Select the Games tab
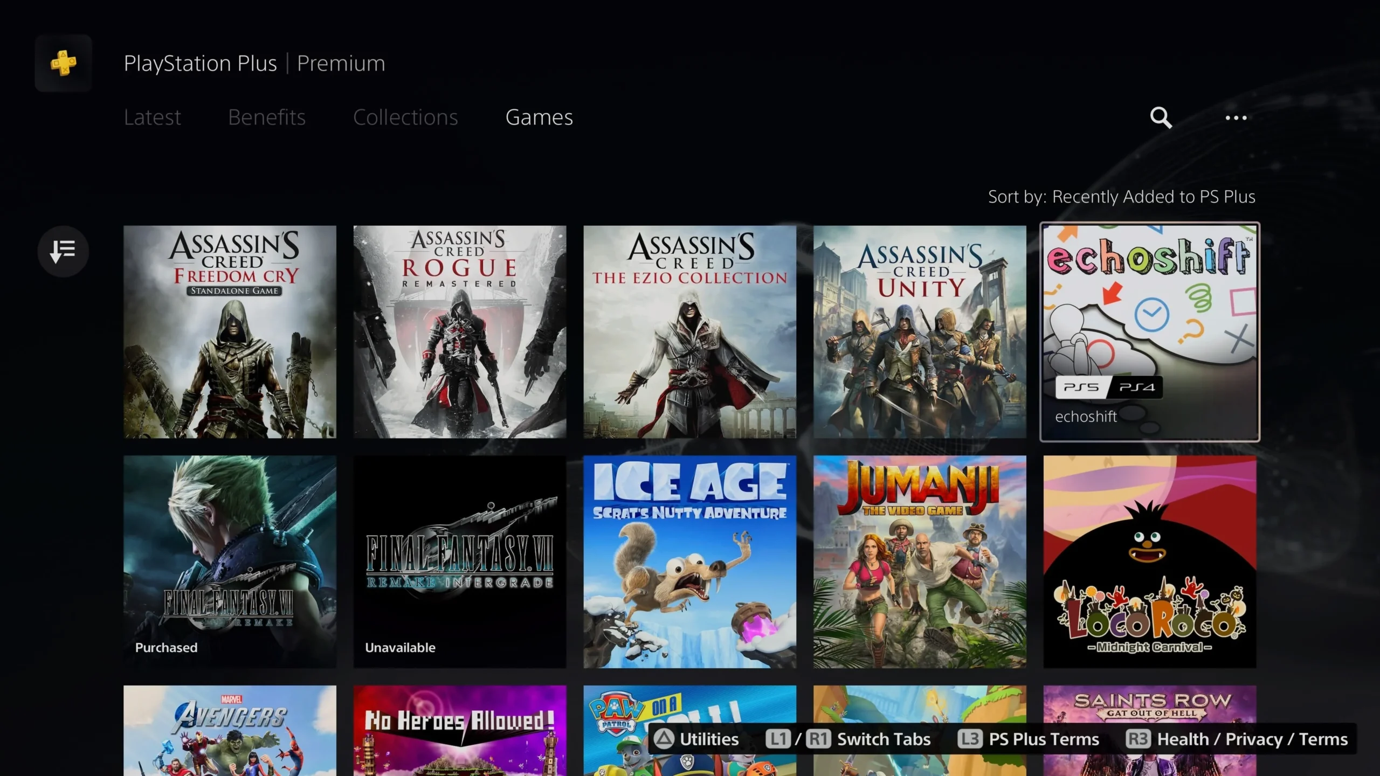 [x=539, y=116]
